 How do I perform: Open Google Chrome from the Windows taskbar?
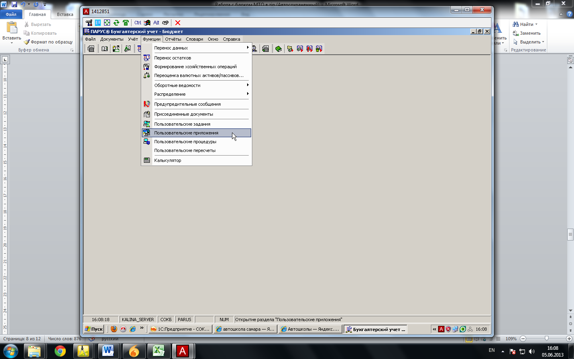60,351
